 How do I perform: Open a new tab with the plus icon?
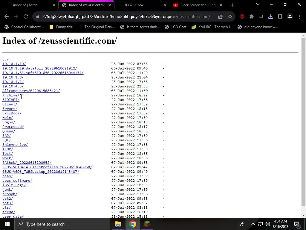pyautogui.click(x=232, y=5)
